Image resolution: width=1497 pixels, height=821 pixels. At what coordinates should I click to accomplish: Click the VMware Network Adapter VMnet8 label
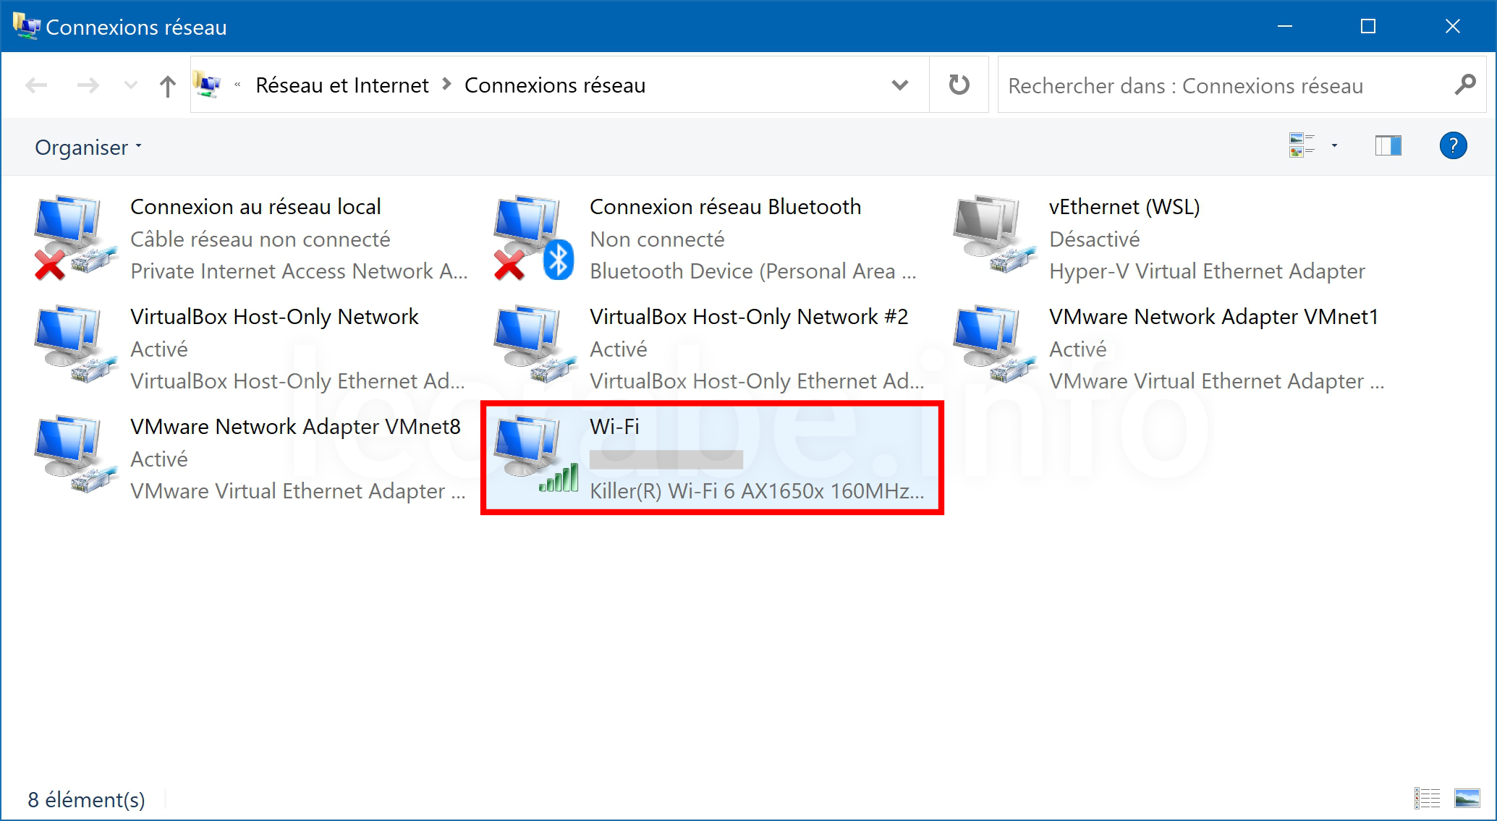[295, 427]
